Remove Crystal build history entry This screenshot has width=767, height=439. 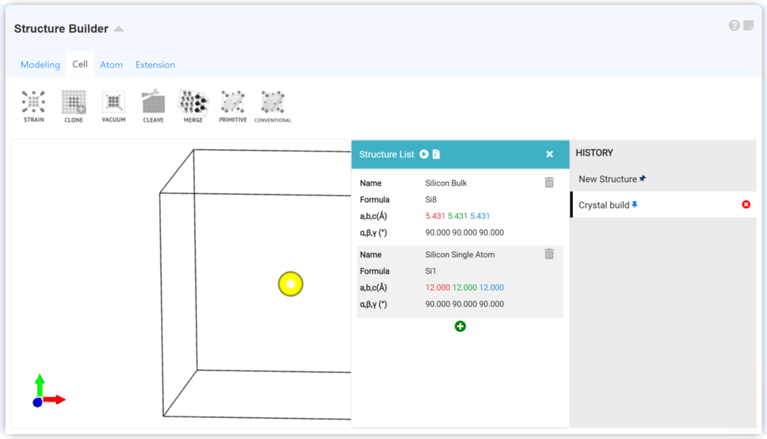click(746, 205)
